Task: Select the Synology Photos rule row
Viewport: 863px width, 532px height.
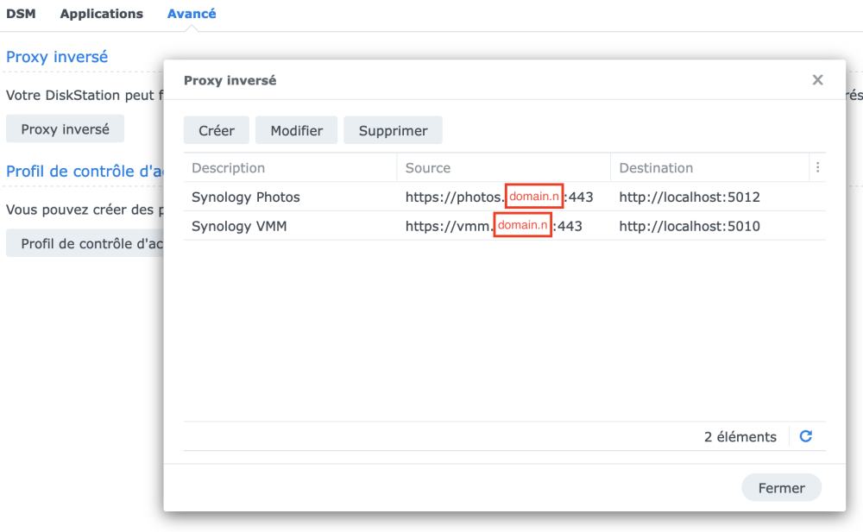Action: (x=246, y=197)
